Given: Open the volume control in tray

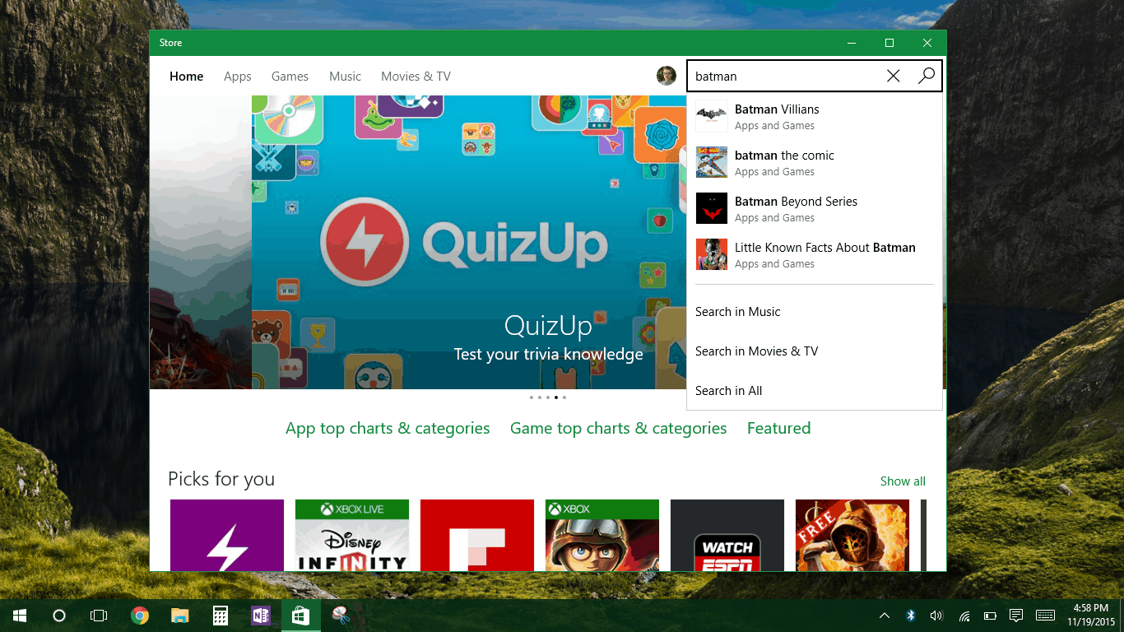Looking at the screenshot, I should pyautogui.click(x=936, y=615).
